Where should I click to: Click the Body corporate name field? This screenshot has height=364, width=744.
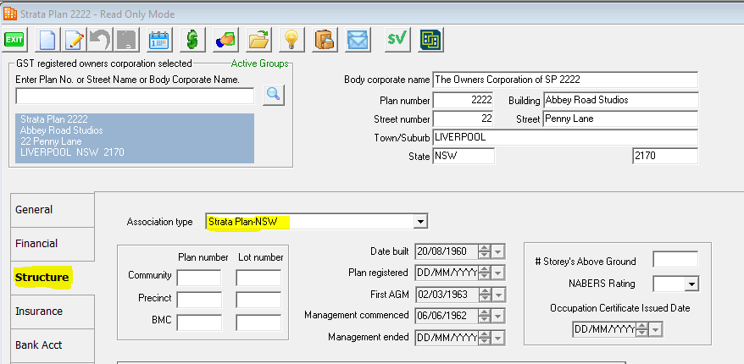pos(565,80)
